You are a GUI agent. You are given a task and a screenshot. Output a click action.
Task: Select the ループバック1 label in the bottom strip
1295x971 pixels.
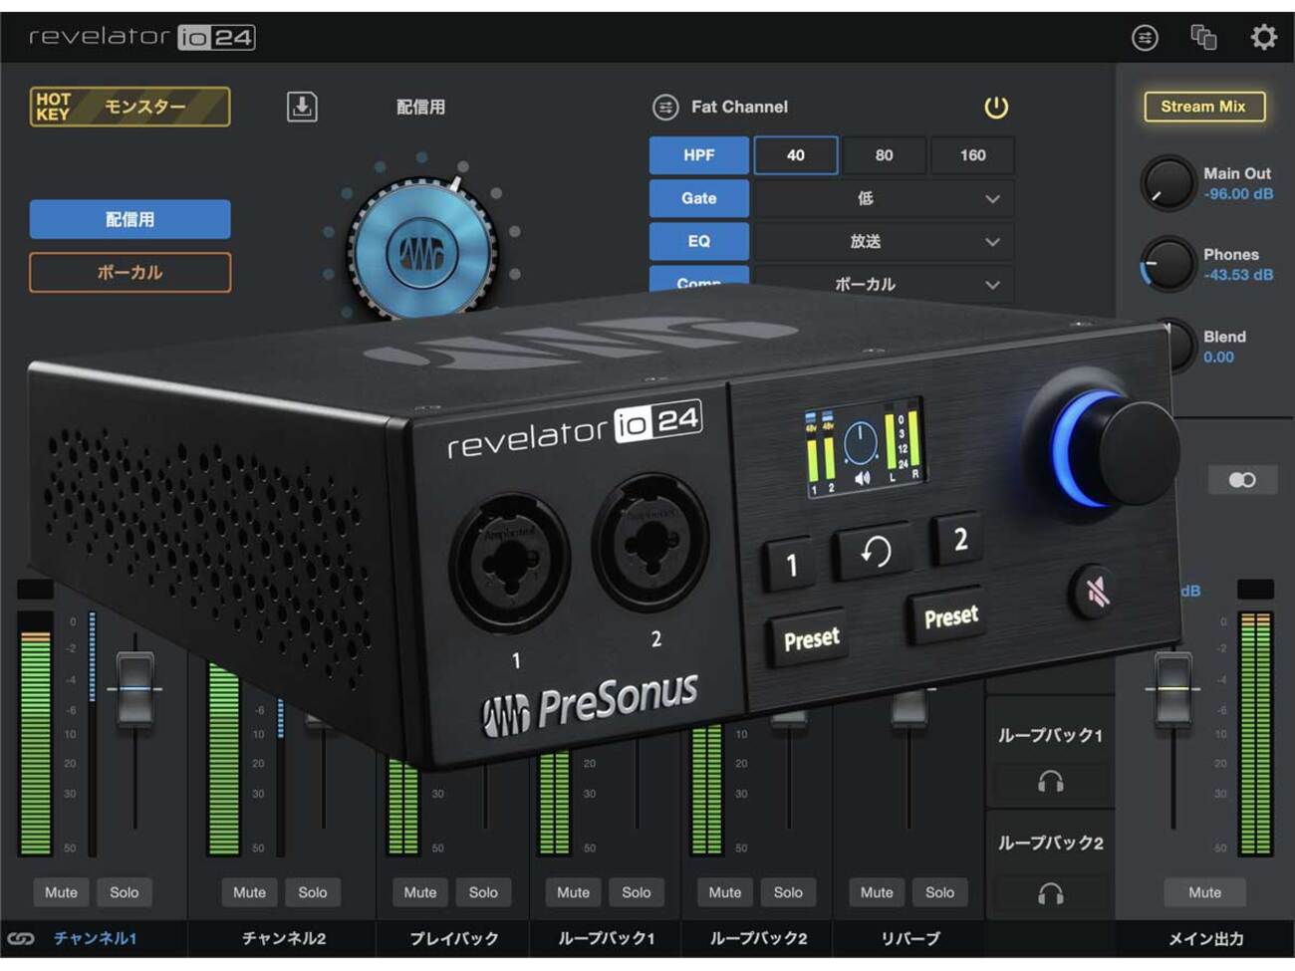[607, 938]
